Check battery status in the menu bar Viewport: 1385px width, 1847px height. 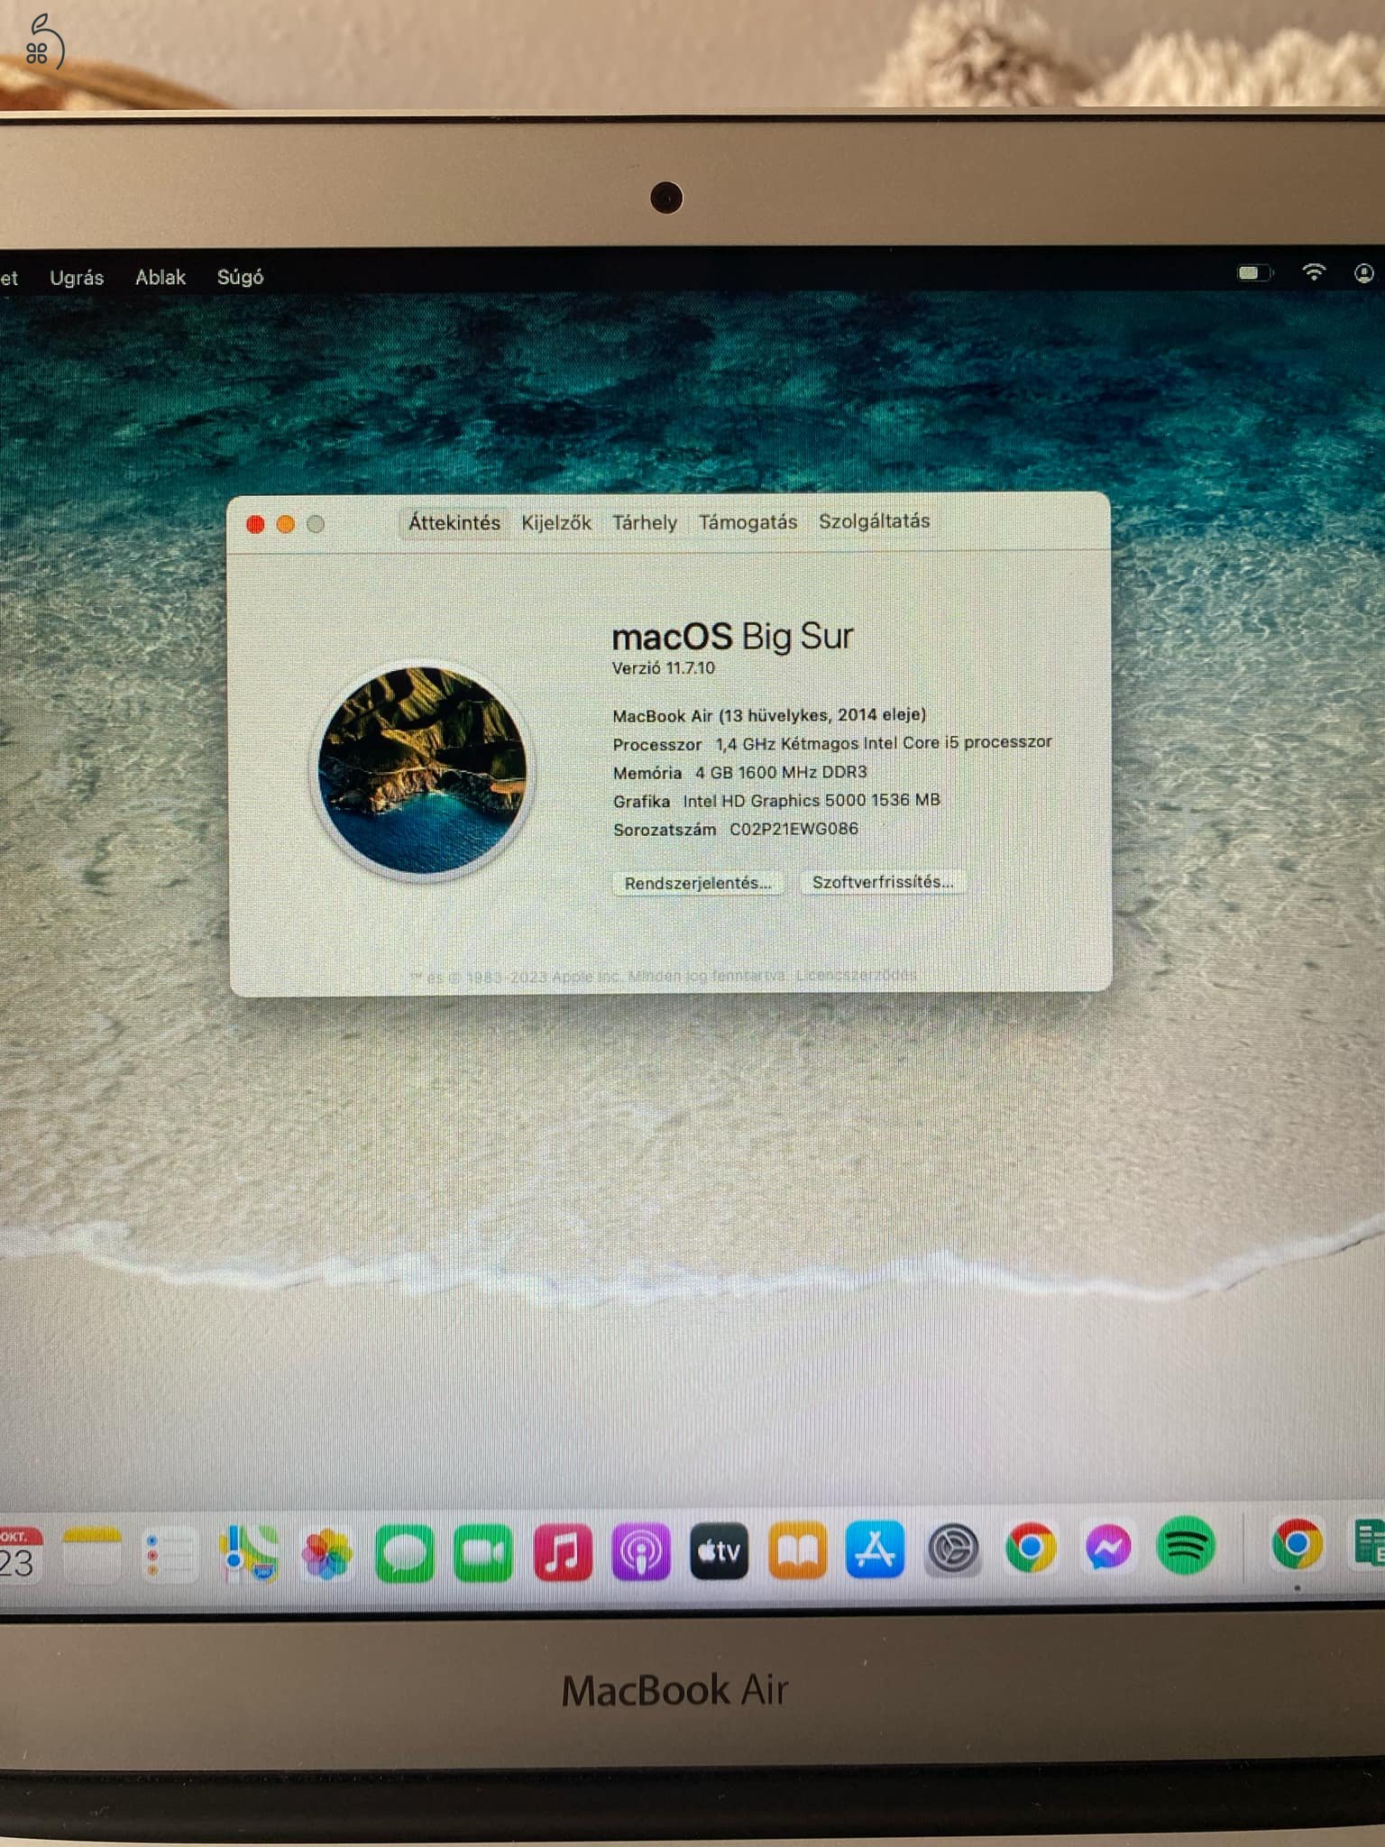(1253, 272)
